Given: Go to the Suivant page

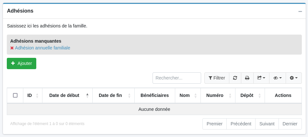Looking at the screenshot, I should click(x=267, y=124).
